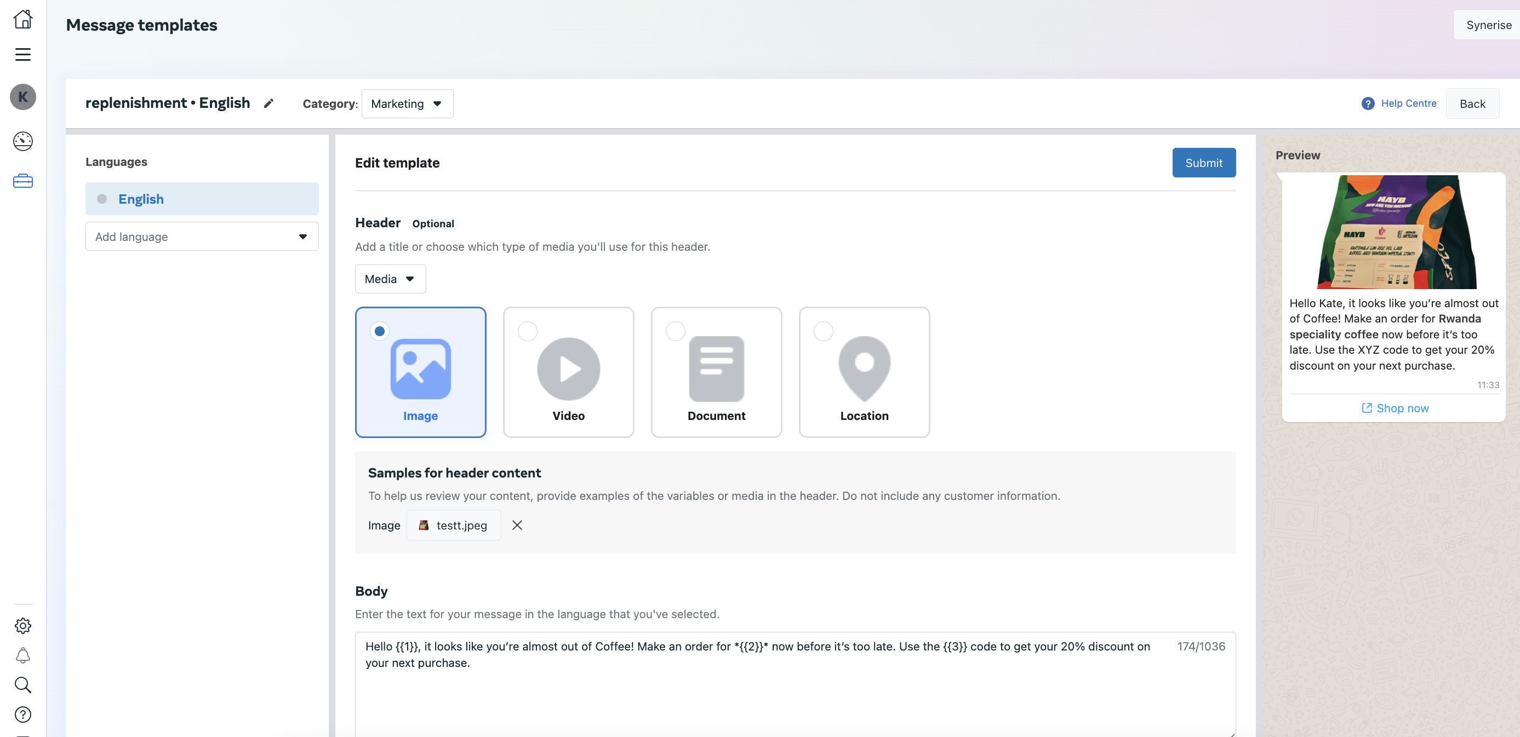Open settings gear icon
Viewport: 1520px width, 737px height.
(22, 625)
